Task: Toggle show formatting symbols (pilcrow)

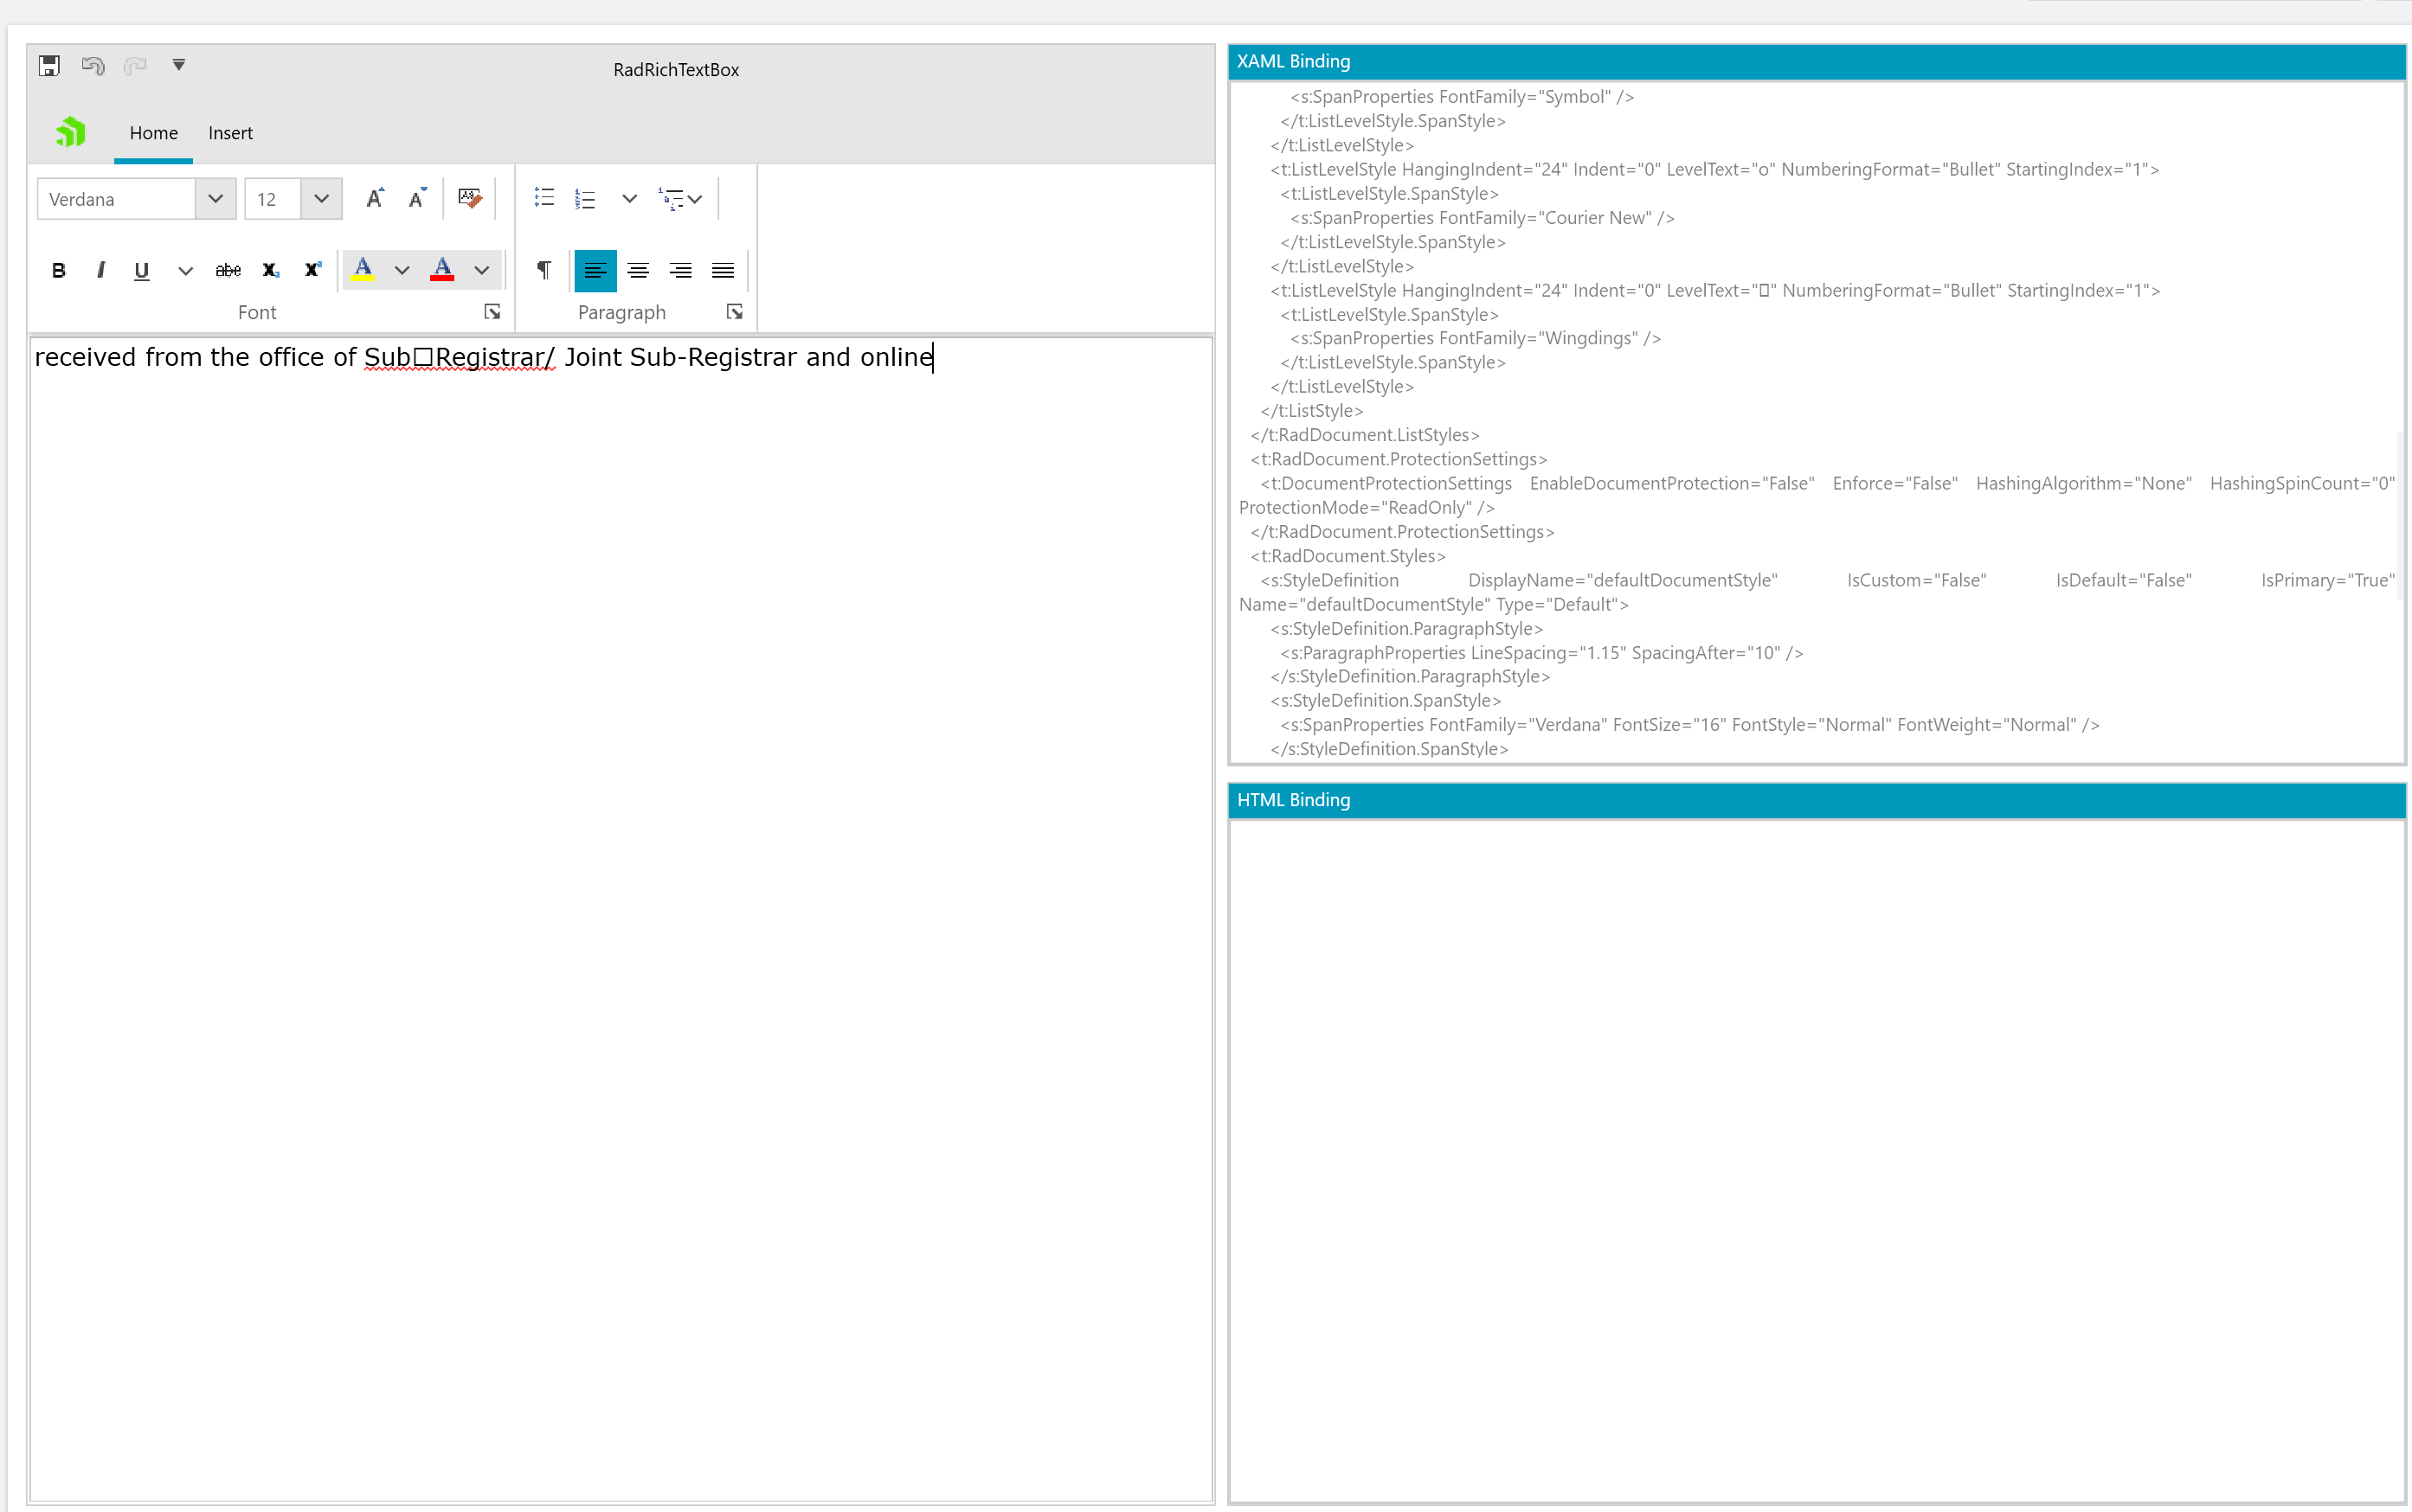Action: (544, 270)
